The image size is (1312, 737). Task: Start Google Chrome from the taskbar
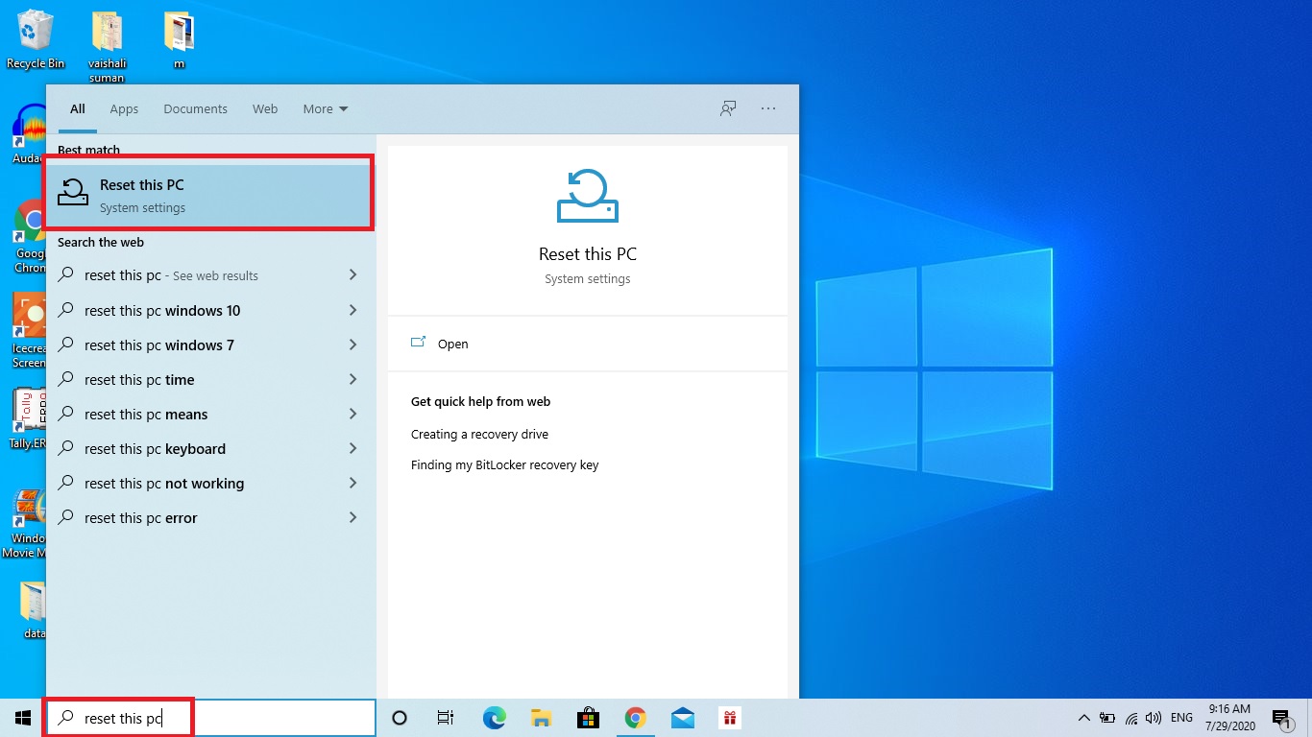[x=635, y=717]
